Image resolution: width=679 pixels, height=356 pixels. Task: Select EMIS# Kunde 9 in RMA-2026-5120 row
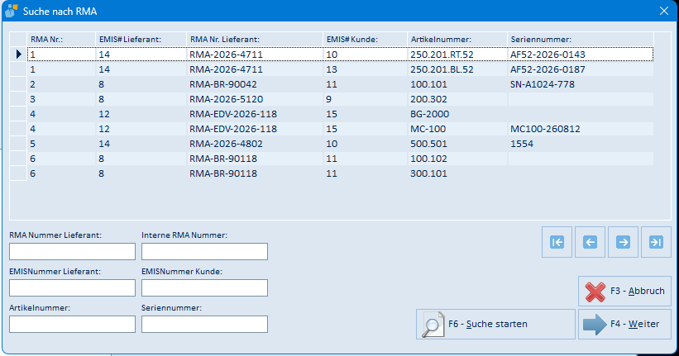click(x=365, y=99)
